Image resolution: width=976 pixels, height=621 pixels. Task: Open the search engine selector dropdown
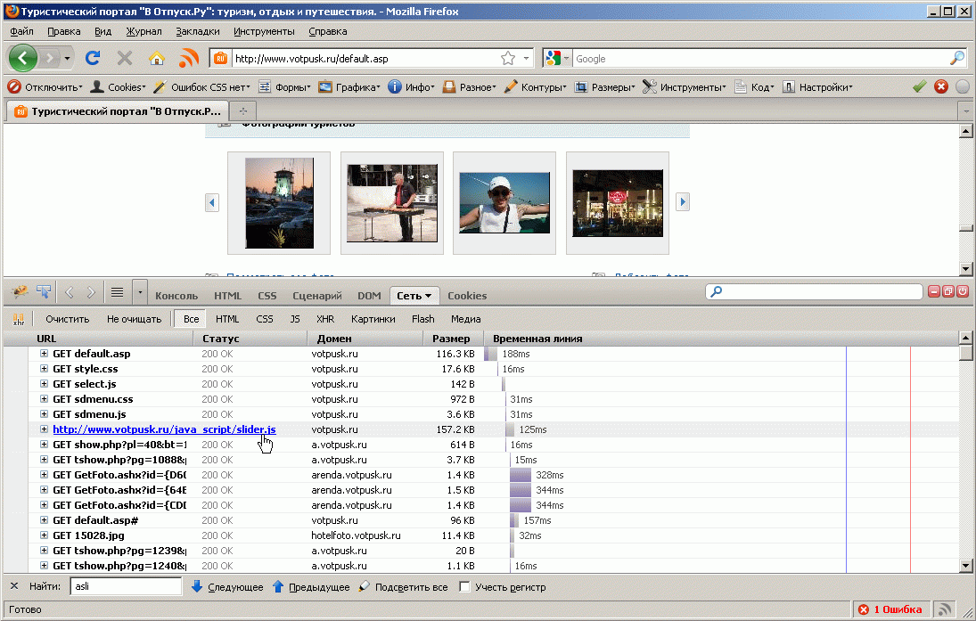[x=566, y=59]
